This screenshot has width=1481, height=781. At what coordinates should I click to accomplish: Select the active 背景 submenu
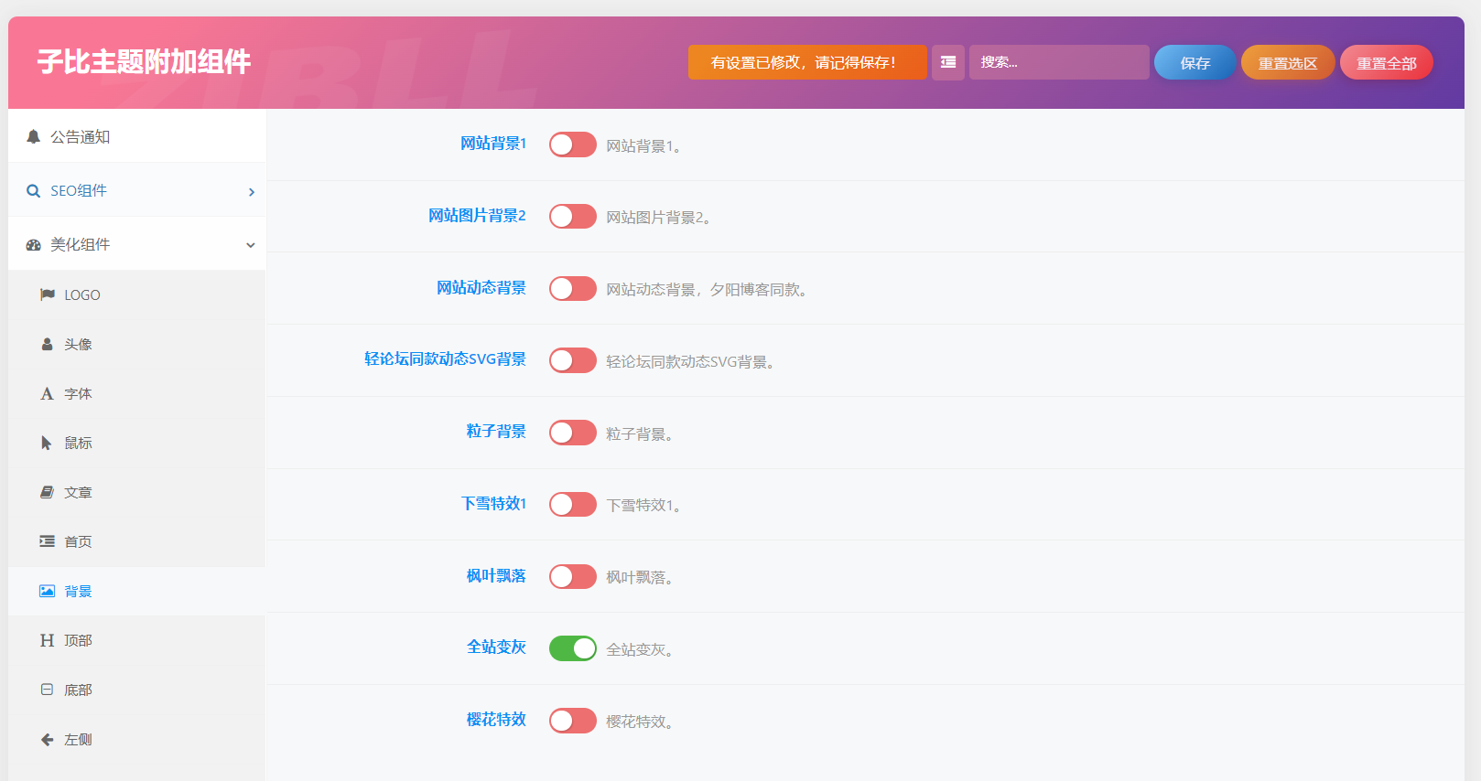tap(137, 591)
